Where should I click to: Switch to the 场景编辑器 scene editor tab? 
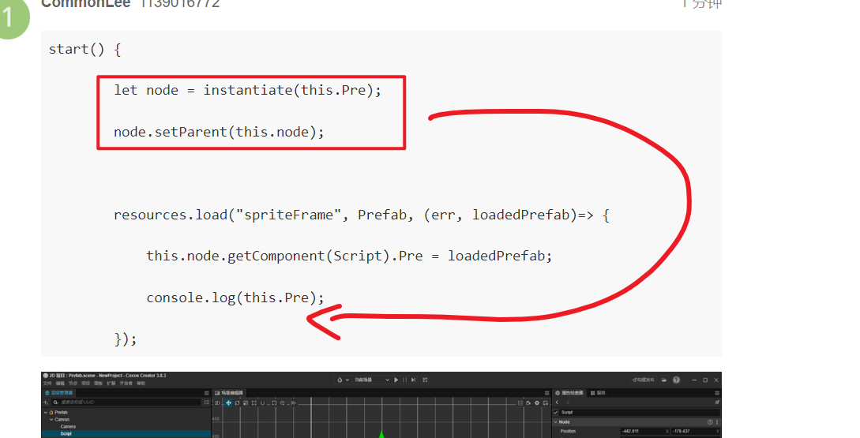(229, 393)
